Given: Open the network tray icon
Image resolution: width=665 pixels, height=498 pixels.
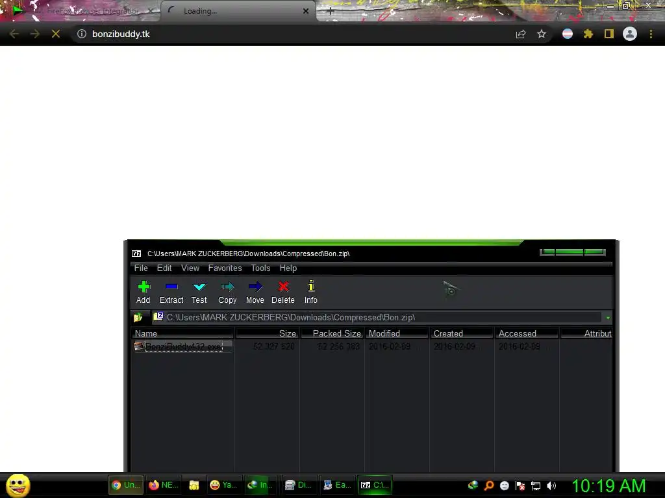Looking at the screenshot, I should click(x=536, y=486).
